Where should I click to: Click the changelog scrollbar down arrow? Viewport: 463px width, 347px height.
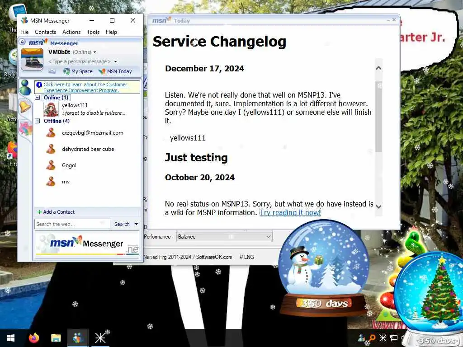(x=378, y=206)
